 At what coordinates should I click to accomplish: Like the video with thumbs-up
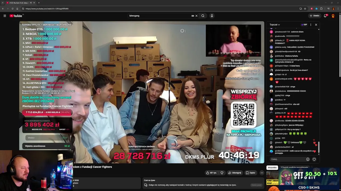click(x=211, y=173)
